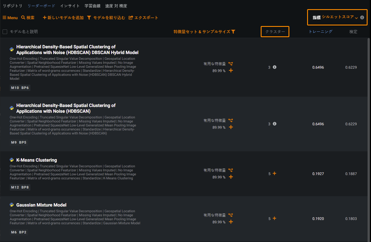Click the info icon beside シルエットスコア metric

tap(362, 17)
